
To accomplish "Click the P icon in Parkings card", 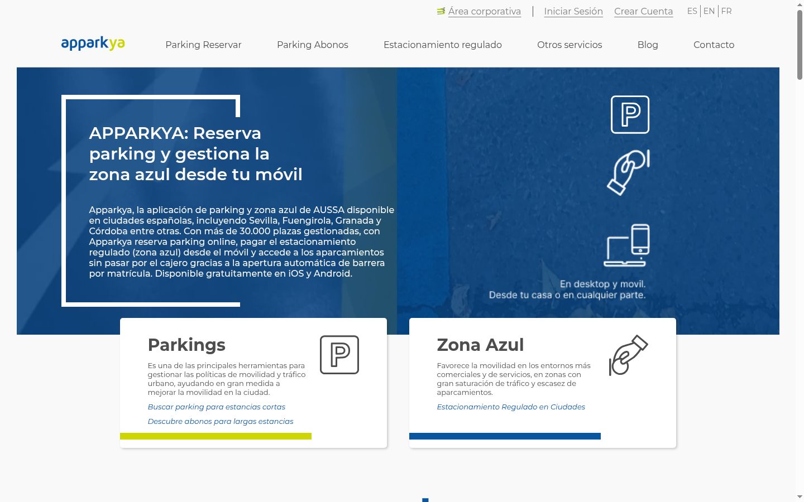I will pos(339,355).
